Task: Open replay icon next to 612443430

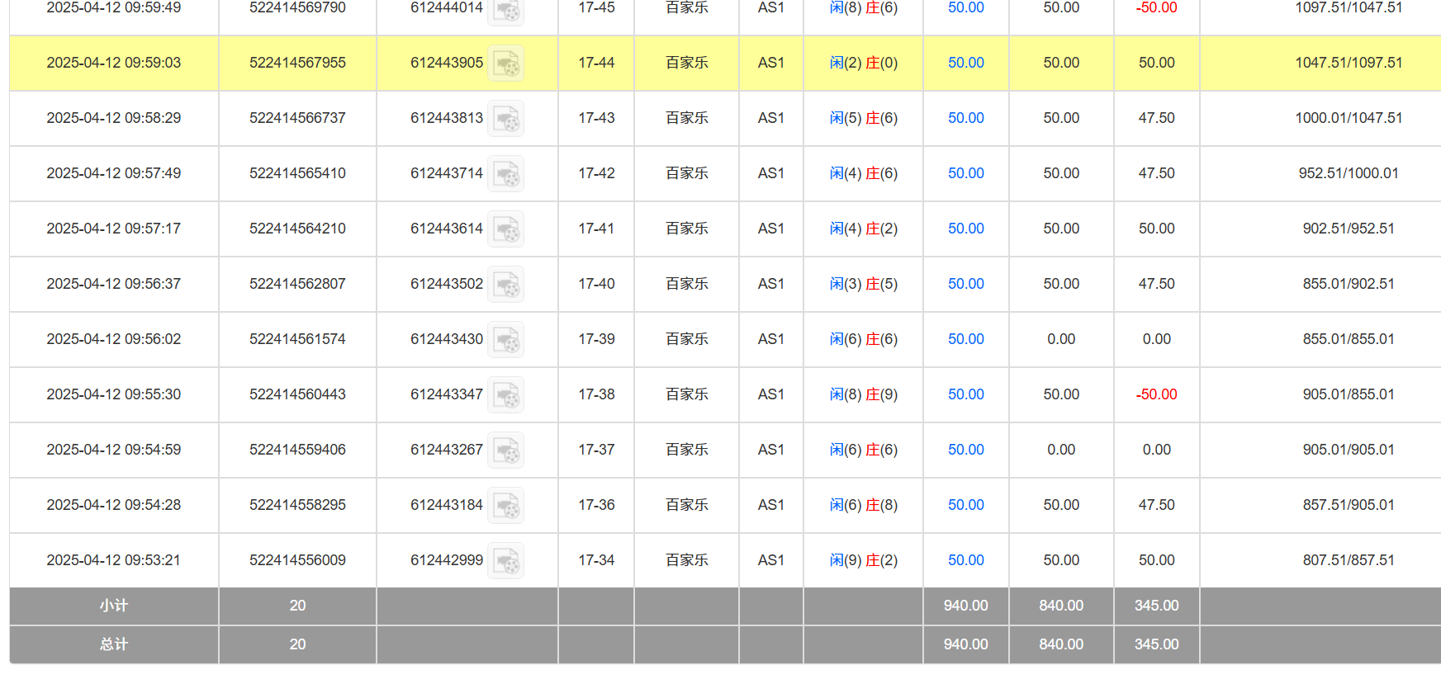Action: [x=505, y=340]
